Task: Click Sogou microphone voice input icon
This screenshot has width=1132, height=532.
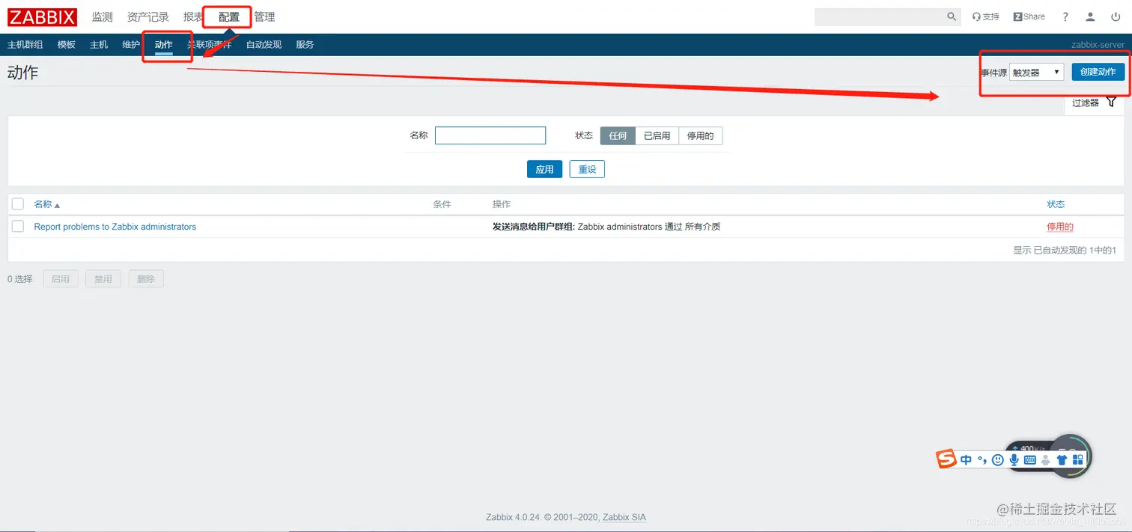Action: click(x=1014, y=460)
